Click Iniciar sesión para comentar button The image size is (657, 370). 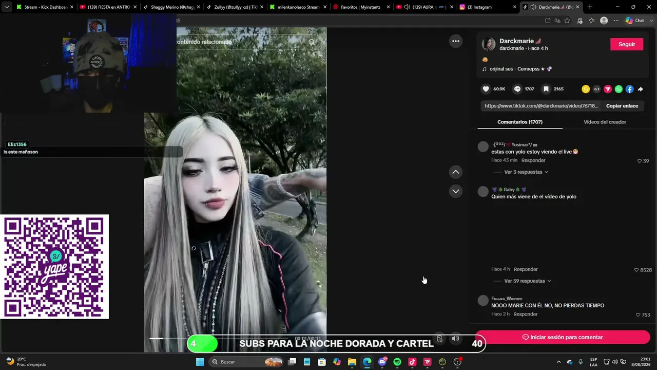(x=563, y=337)
